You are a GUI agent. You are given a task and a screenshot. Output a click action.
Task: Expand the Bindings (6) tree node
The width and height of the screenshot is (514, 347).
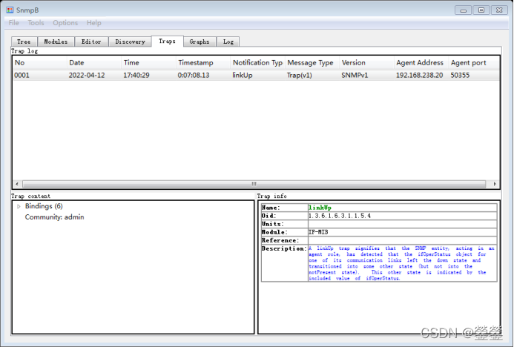pos(19,206)
